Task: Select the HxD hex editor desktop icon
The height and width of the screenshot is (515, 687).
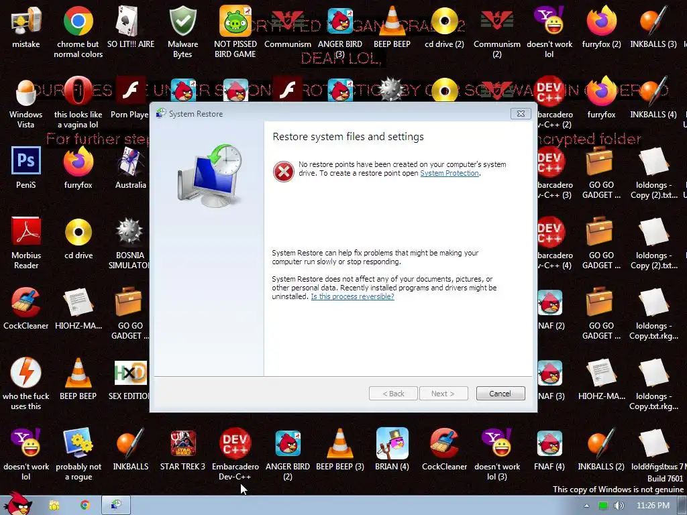Action: click(130, 379)
